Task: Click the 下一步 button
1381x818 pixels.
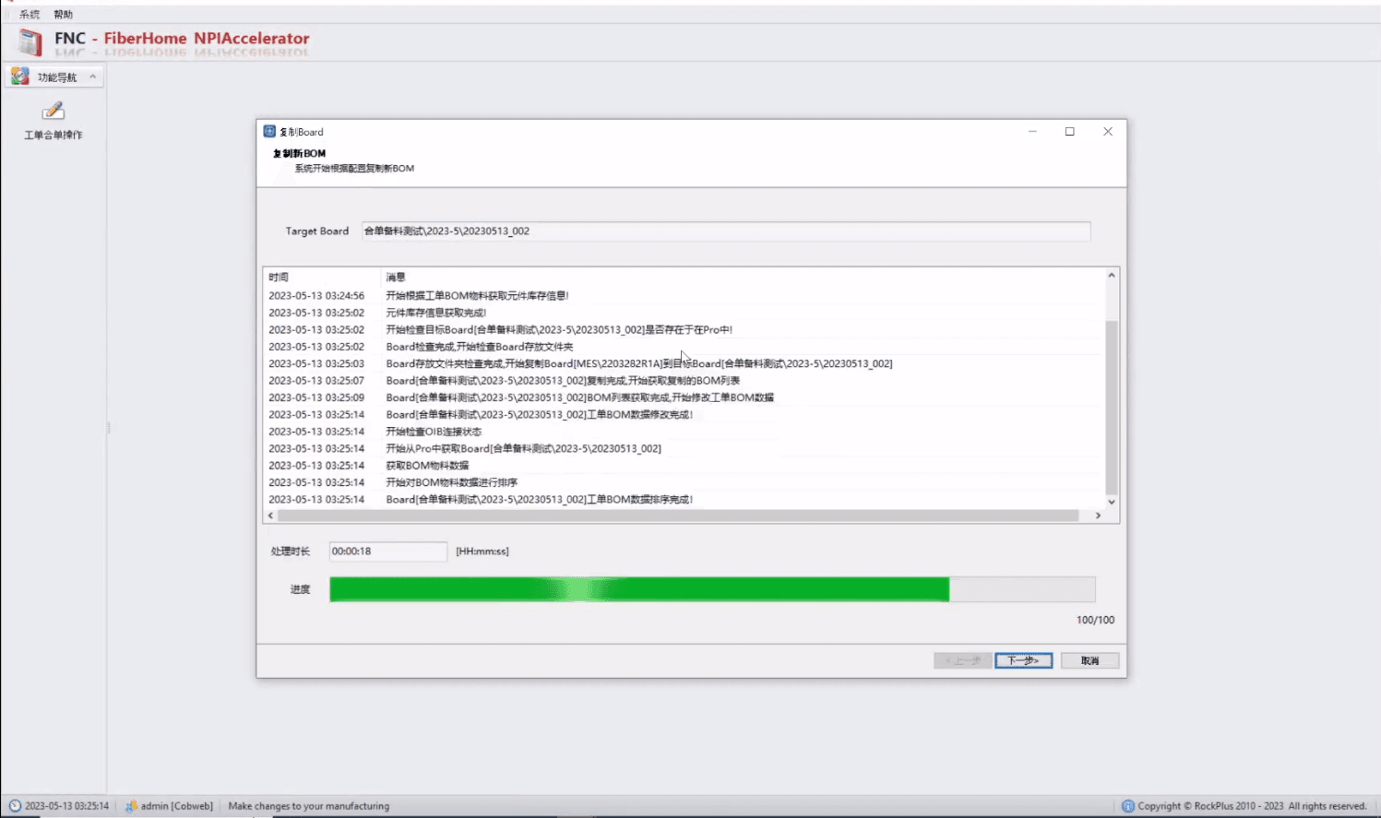Action: (x=1023, y=660)
